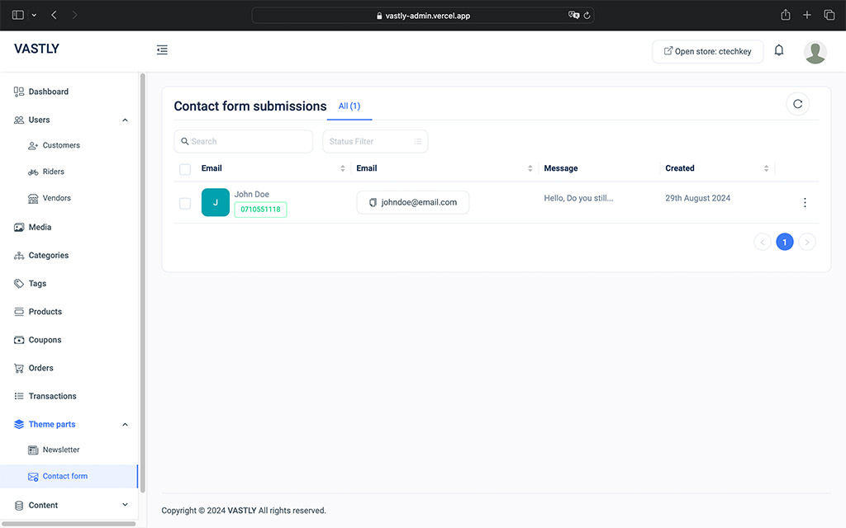Screen dimensions: 846x528
Task: Click the Newsletter icon in sidebar
Action: click(x=33, y=450)
